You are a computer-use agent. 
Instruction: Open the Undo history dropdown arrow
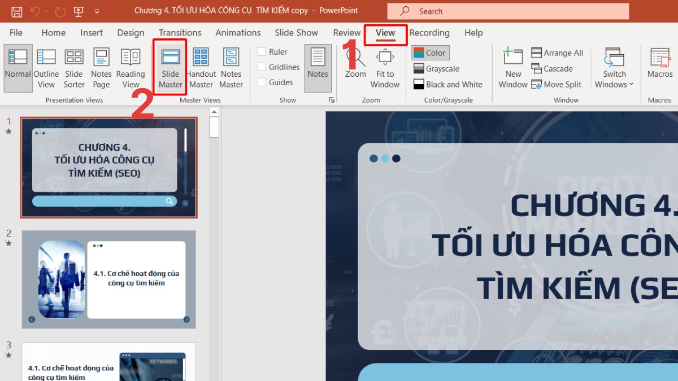point(46,11)
